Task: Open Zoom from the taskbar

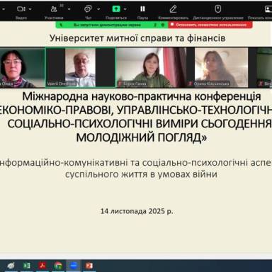Action: point(74,266)
